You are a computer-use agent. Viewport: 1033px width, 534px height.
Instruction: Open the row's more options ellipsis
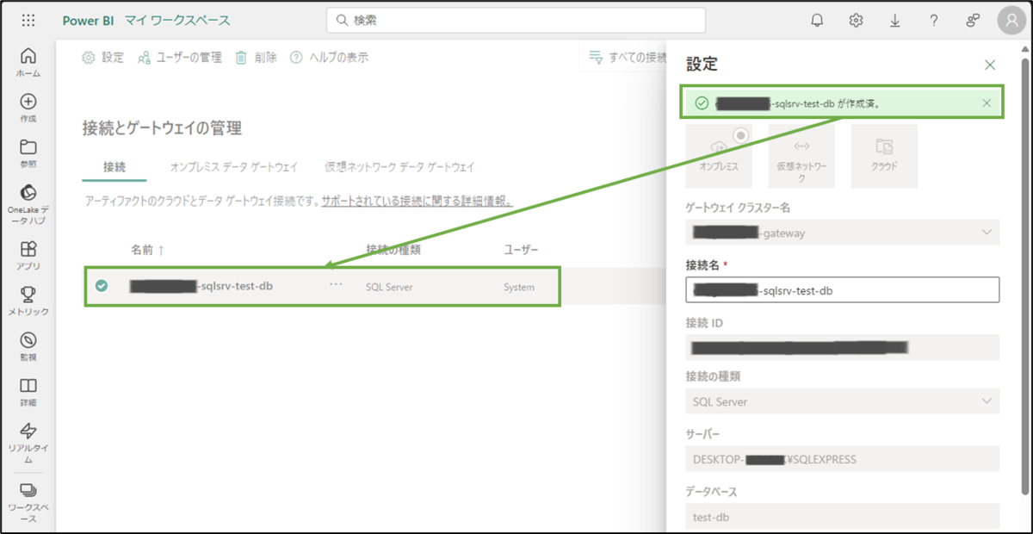tap(335, 286)
